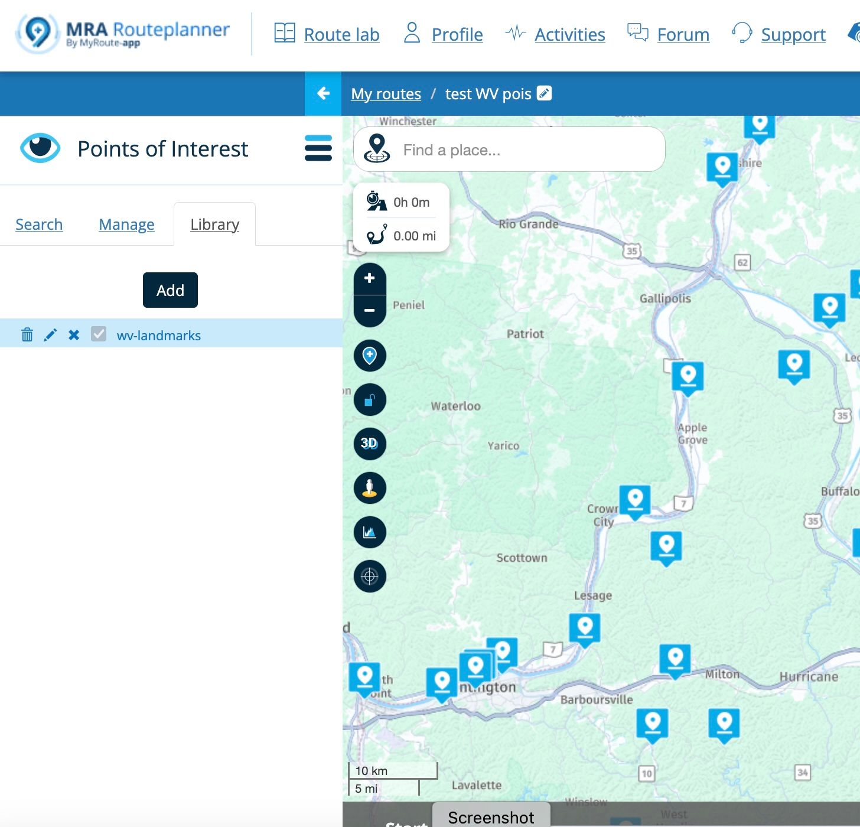Click the X icon for wv-landmarks
Viewport: 860px width, 827px height.
[x=74, y=335]
